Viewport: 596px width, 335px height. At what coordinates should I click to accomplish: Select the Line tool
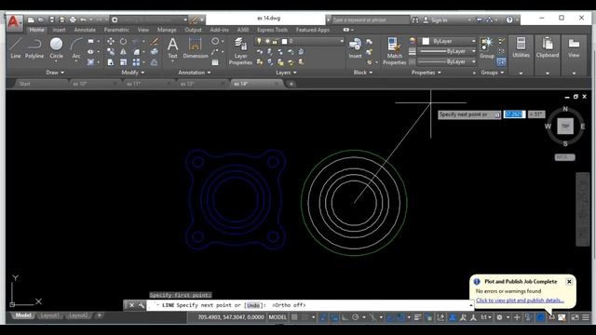point(15,47)
